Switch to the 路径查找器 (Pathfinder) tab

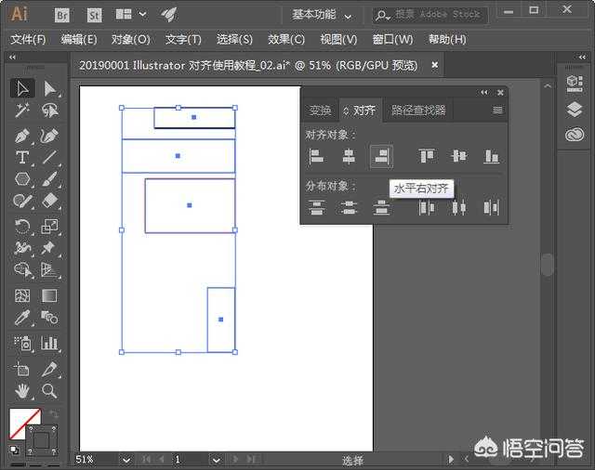pyautogui.click(x=418, y=111)
